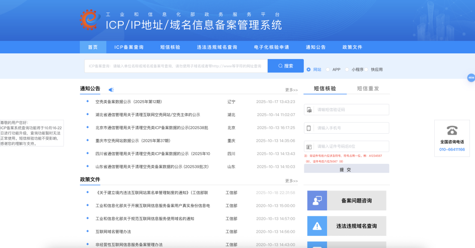Click the ID card icon in certificate field
This screenshot has height=248, width=475.
pyautogui.click(x=309, y=146)
